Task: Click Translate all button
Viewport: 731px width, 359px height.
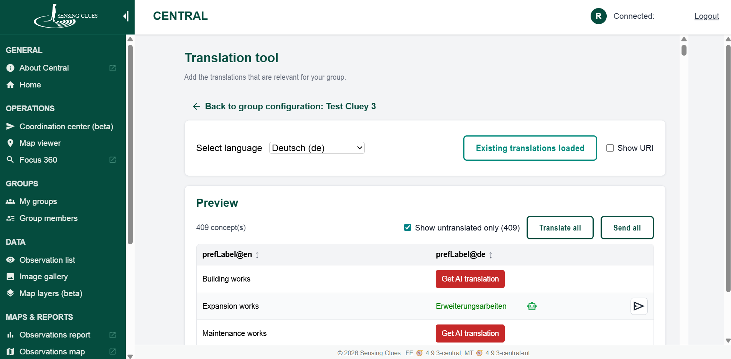Action: click(x=560, y=228)
